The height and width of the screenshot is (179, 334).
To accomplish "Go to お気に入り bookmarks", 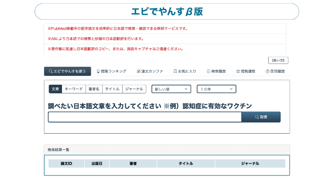I will pyautogui.click(x=185, y=71).
